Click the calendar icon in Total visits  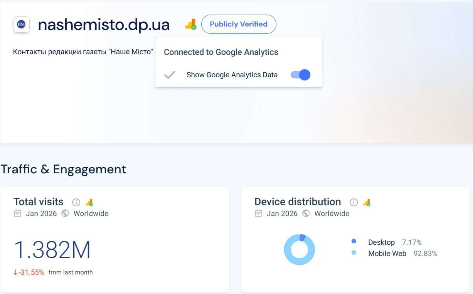point(18,213)
